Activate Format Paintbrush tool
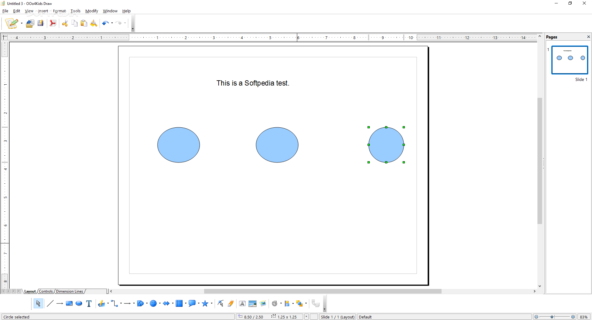 pyautogui.click(x=94, y=23)
